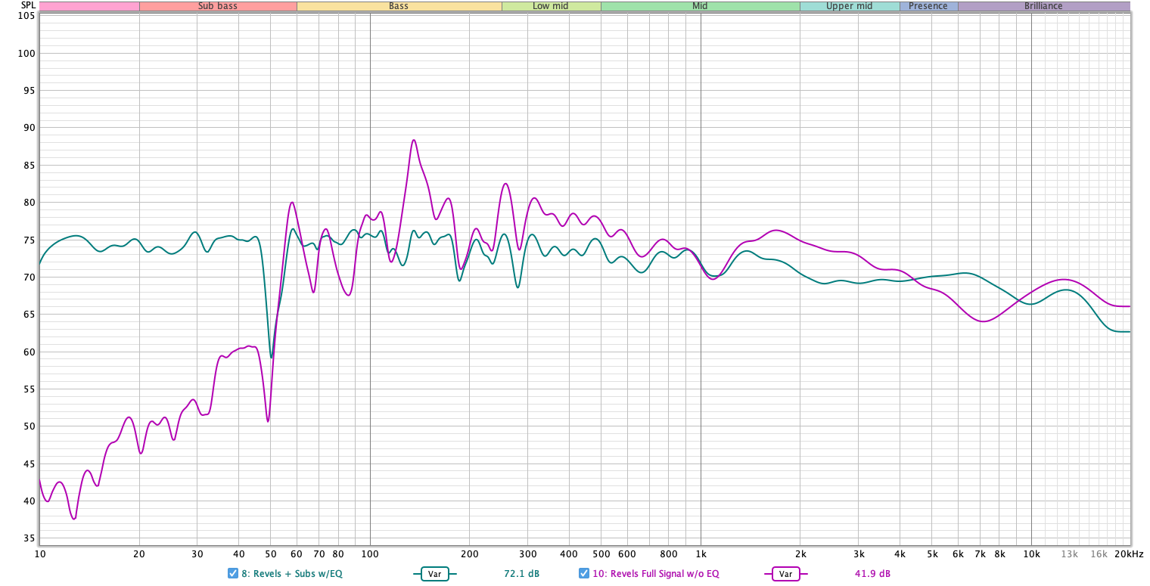
Task: Click the Bass frequency band label
Action: 399,6
